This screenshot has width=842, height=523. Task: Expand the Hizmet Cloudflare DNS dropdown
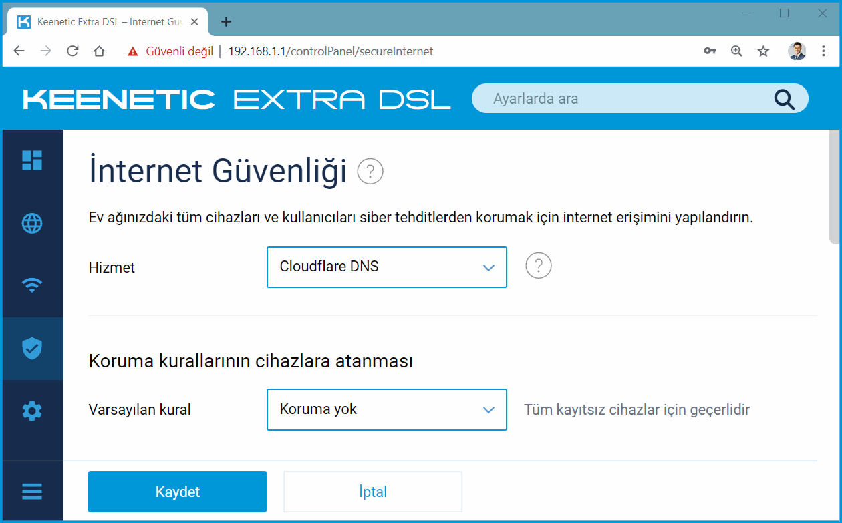[386, 267]
